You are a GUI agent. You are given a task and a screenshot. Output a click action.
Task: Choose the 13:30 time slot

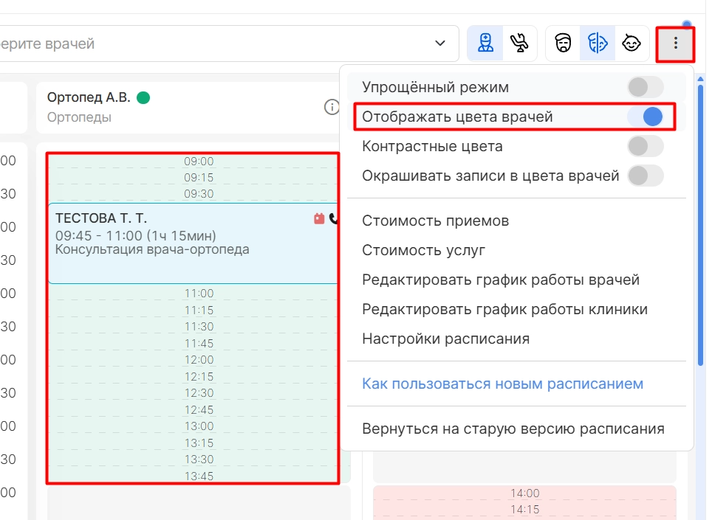click(199, 459)
